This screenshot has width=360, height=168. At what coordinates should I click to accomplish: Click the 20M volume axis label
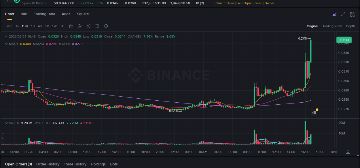click(342, 123)
